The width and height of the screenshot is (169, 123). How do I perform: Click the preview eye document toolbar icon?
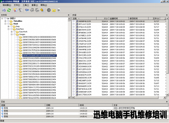pyautogui.click(x=59, y=10)
